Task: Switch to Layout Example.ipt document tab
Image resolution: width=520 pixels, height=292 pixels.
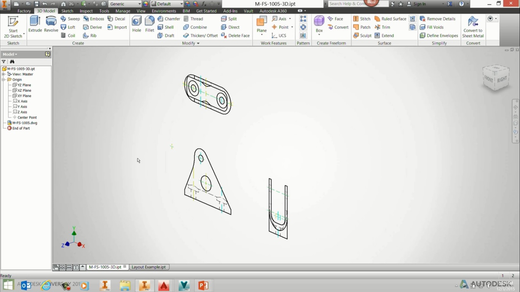Action: click(148, 267)
